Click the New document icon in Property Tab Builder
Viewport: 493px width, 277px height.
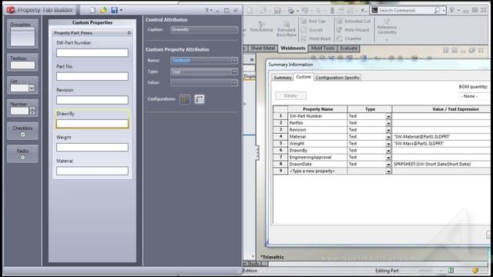(92, 10)
